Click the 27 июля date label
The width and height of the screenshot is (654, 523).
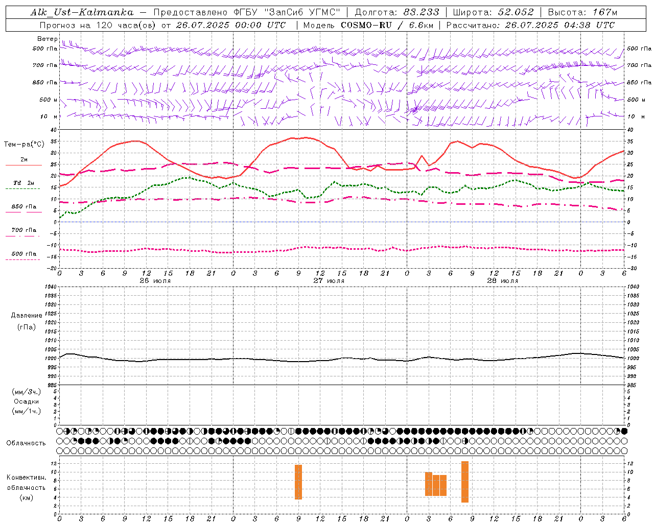tap(329, 281)
